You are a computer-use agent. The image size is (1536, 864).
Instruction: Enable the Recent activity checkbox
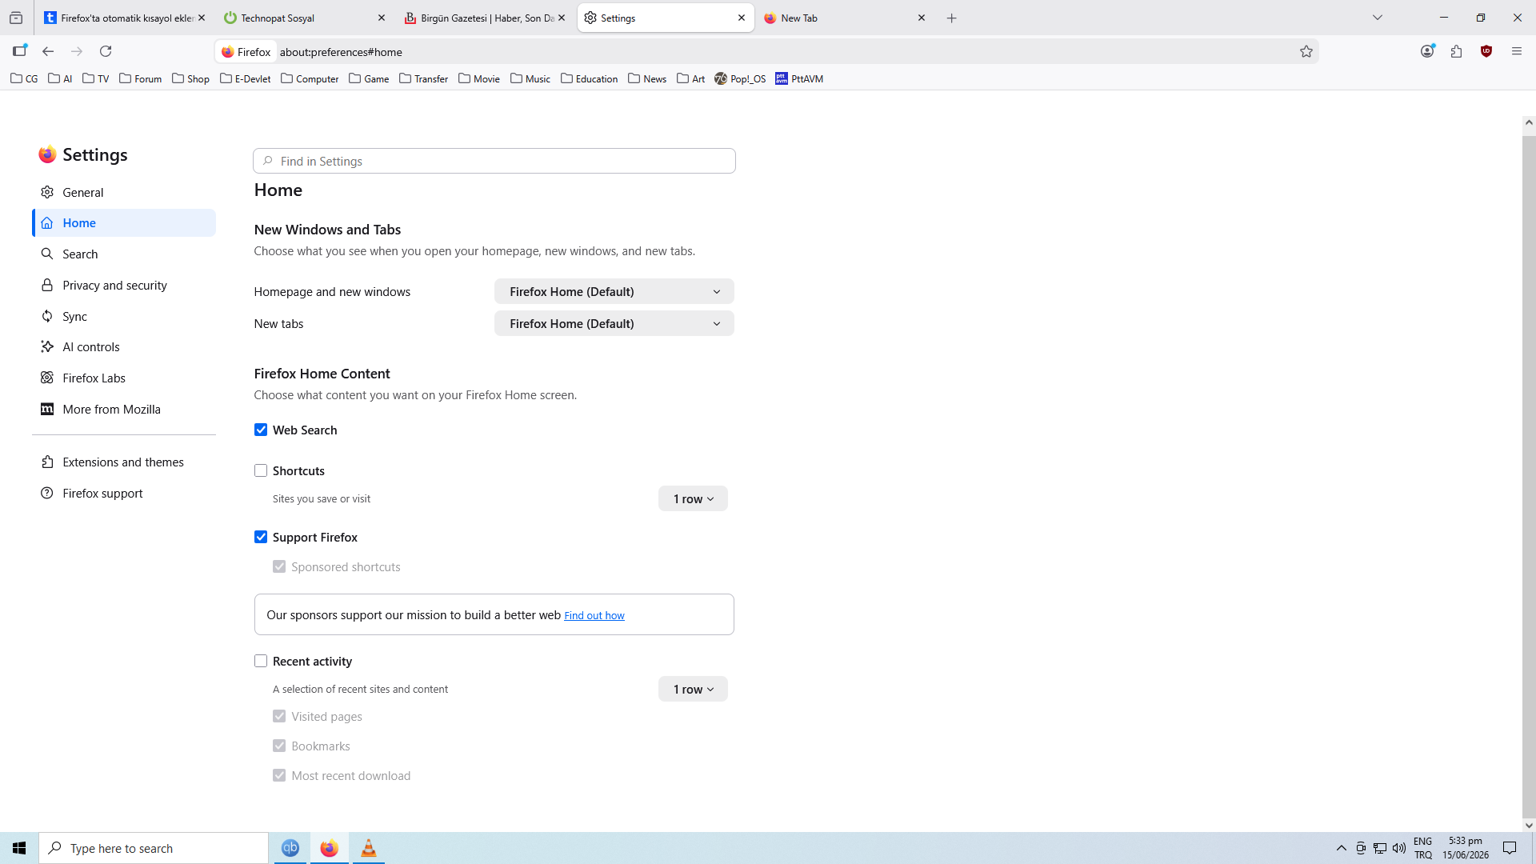pos(261,661)
